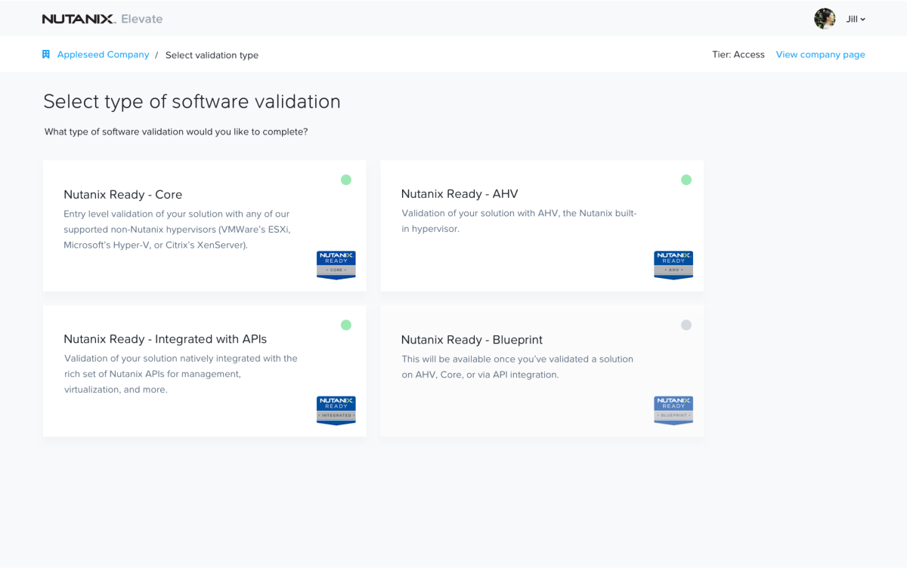Viewport: 907px width, 568px height.
Task: Click the Nutanix Ready Integrated badge
Action: (336, 410)
